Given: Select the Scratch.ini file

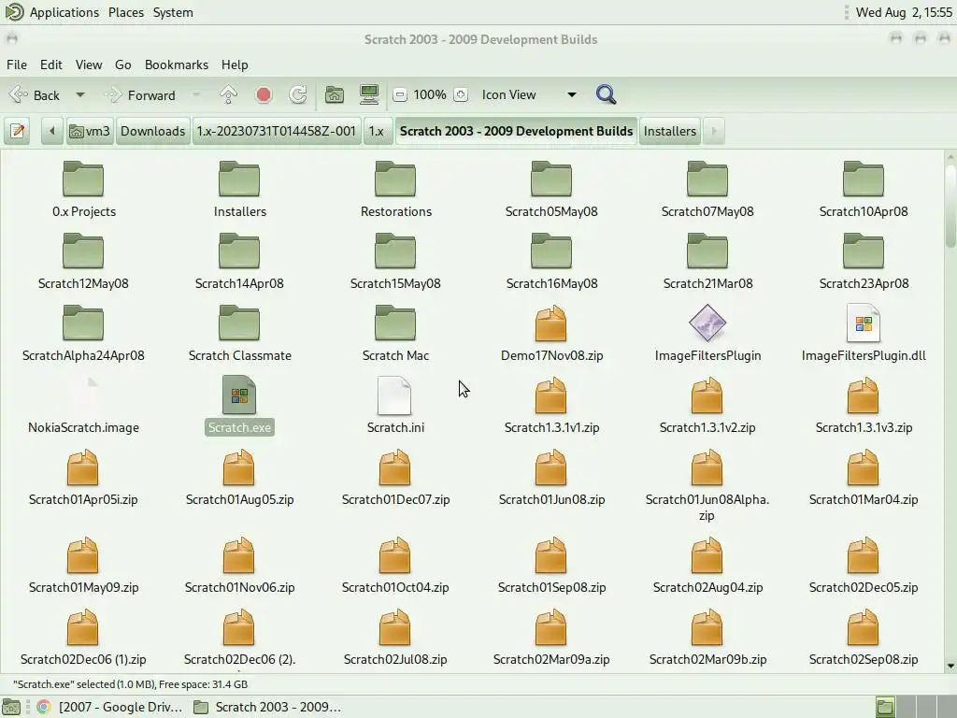Looking at the screenshot, I should [x=395, y=406].
